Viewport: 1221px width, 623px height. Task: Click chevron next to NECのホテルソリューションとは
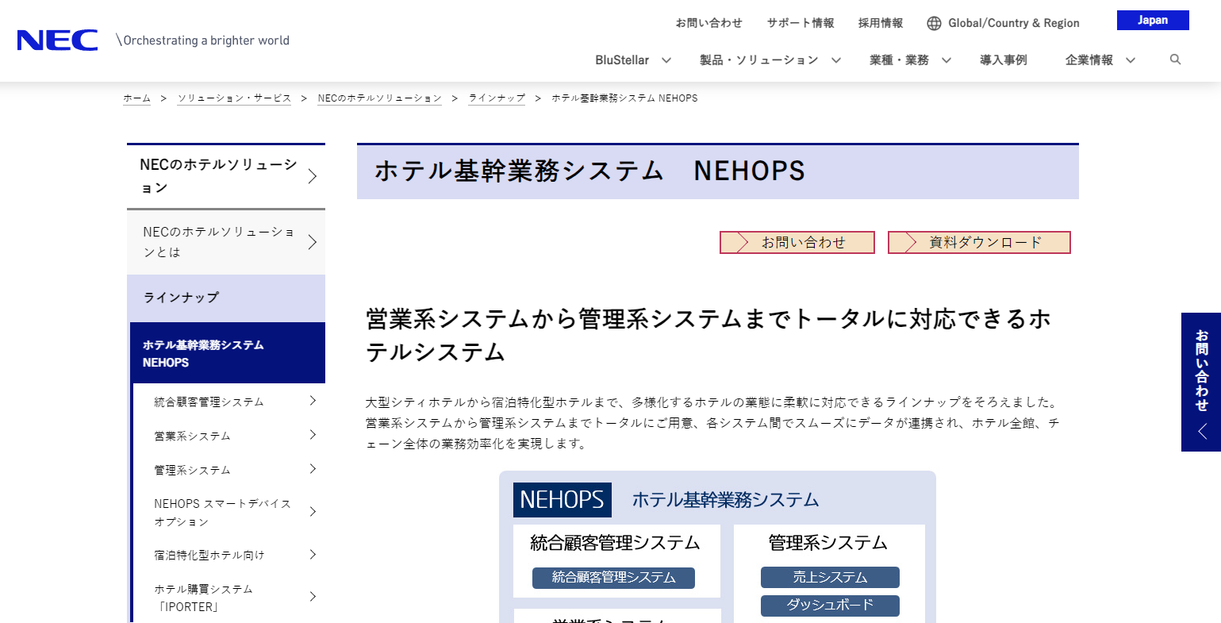pyautogui.click(x=312, y=242)
